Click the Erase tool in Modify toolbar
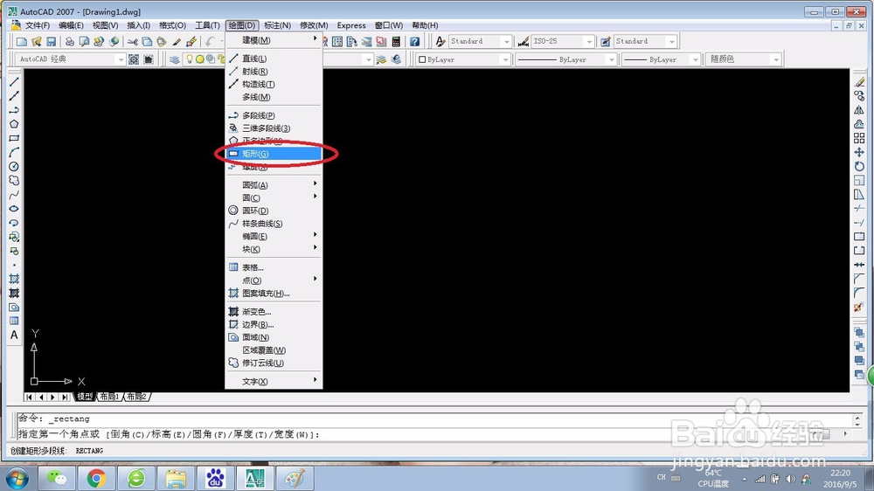This screenshot has height=491, width=874. pyautogui.click(x=859, y=82)
